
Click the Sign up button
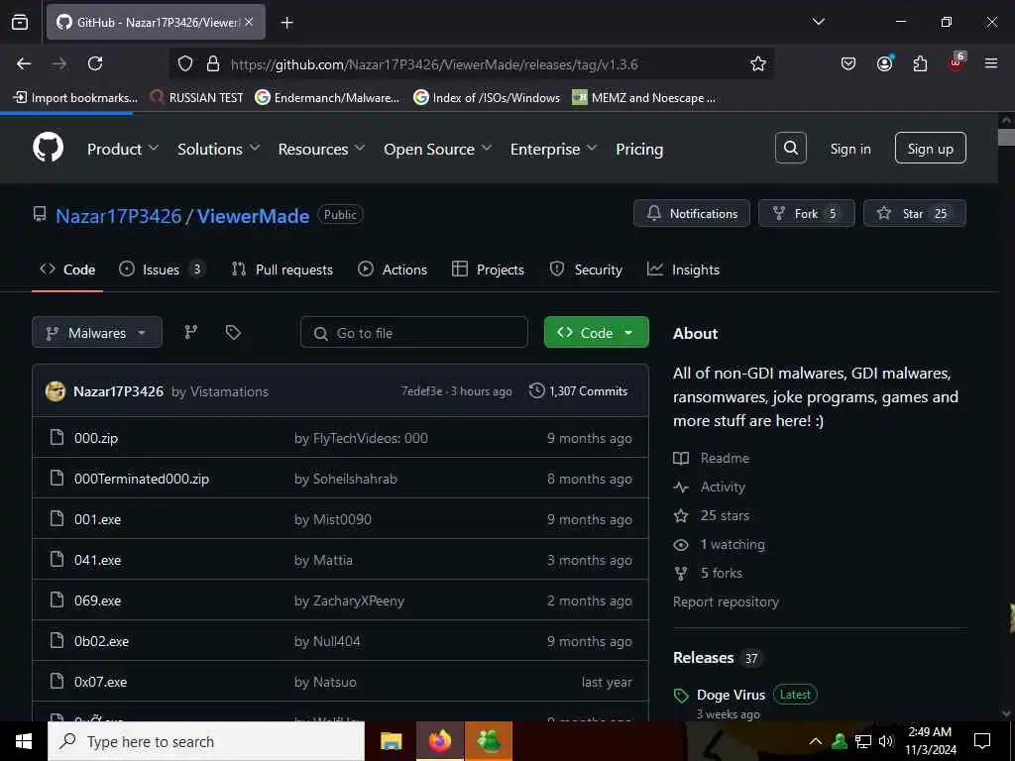point(930,149)
